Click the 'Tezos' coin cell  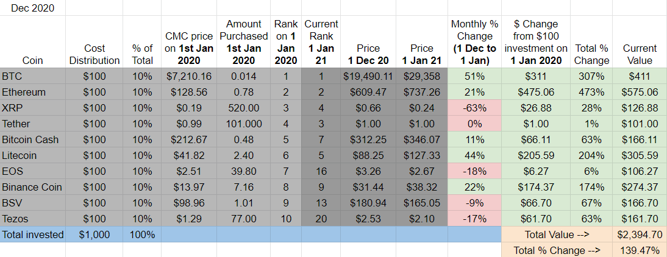pos(33,219)
